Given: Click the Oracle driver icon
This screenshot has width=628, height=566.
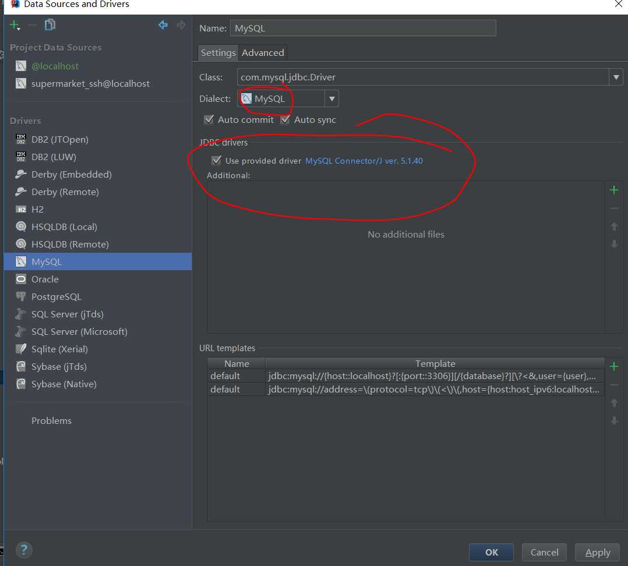Looking at the screenshot, I should click(21, 279).
